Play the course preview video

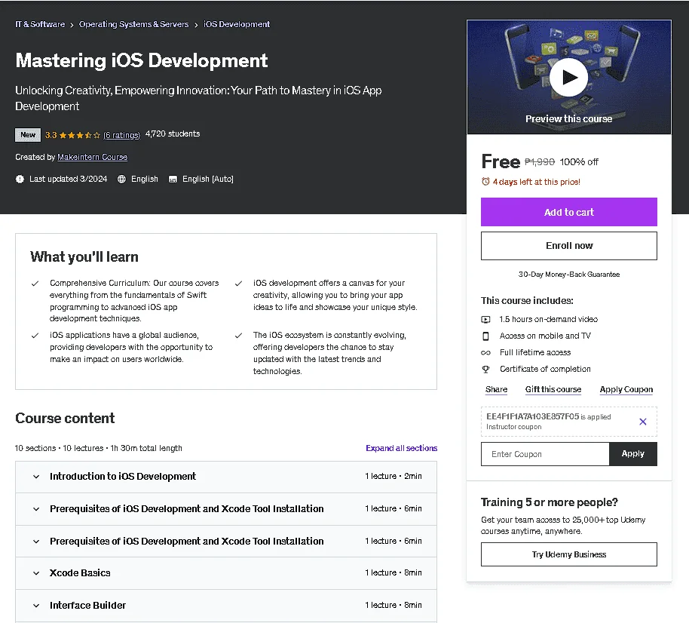[x=568, y=78]
